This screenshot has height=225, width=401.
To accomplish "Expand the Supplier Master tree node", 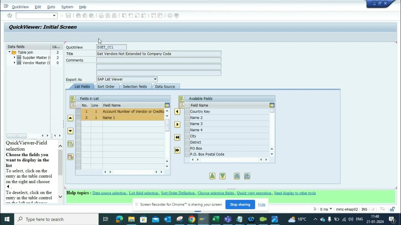I will (14, 57).
